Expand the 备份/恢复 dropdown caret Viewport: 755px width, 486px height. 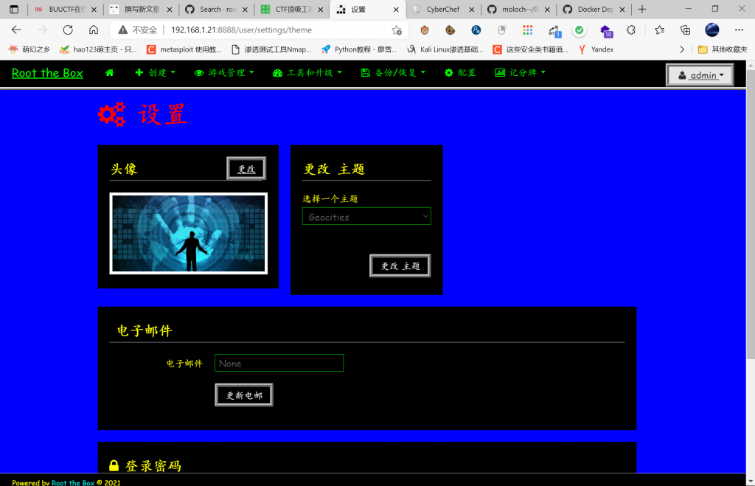423,72
